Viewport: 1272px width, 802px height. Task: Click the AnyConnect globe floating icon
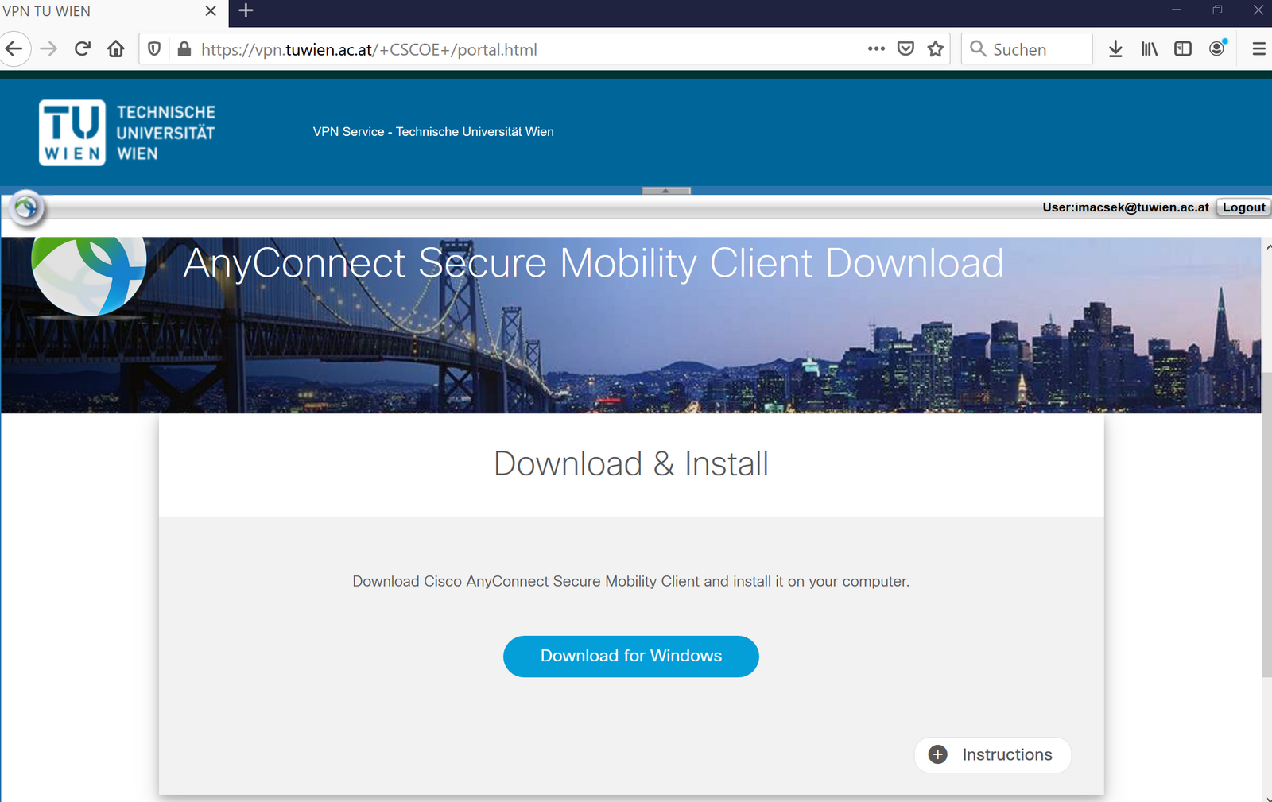[x=25, y=208]
